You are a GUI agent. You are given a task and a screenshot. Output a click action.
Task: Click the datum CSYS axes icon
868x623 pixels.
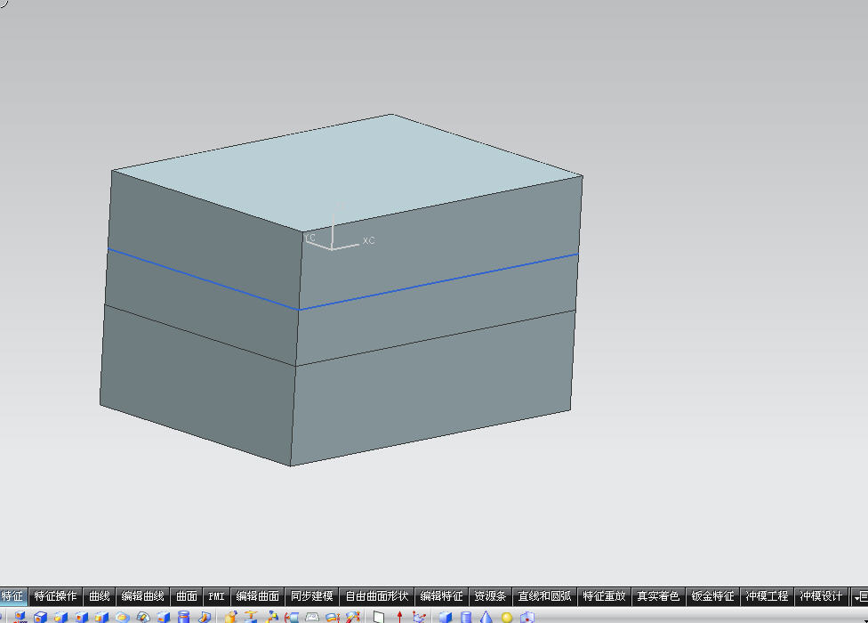tap(419, 617)
